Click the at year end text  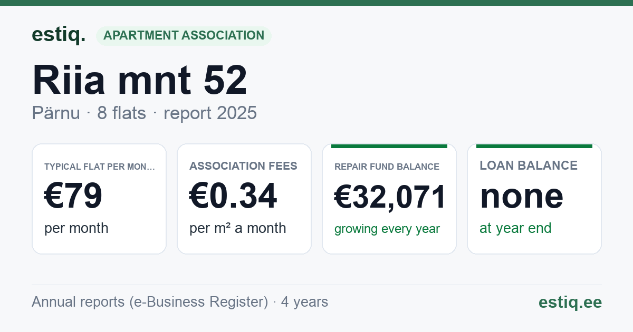pyautogui.click(x=515, y=228)
